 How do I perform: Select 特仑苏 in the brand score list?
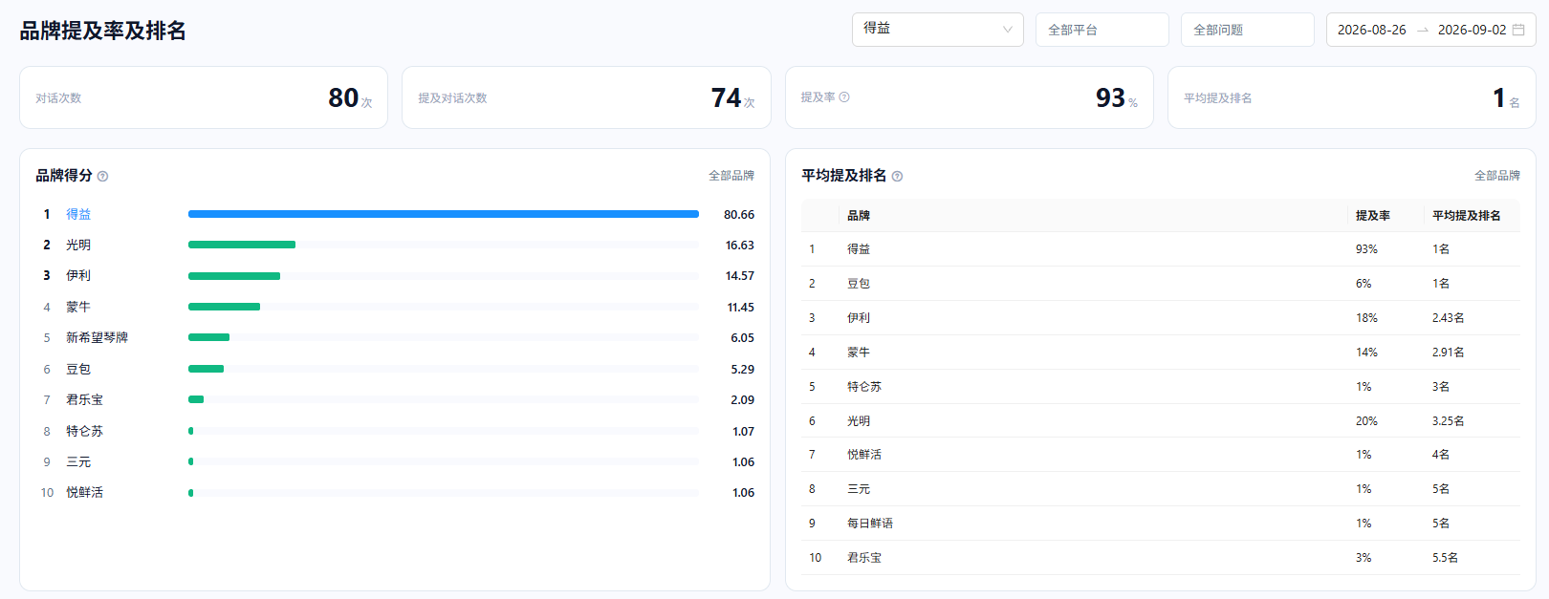(84, 431)
